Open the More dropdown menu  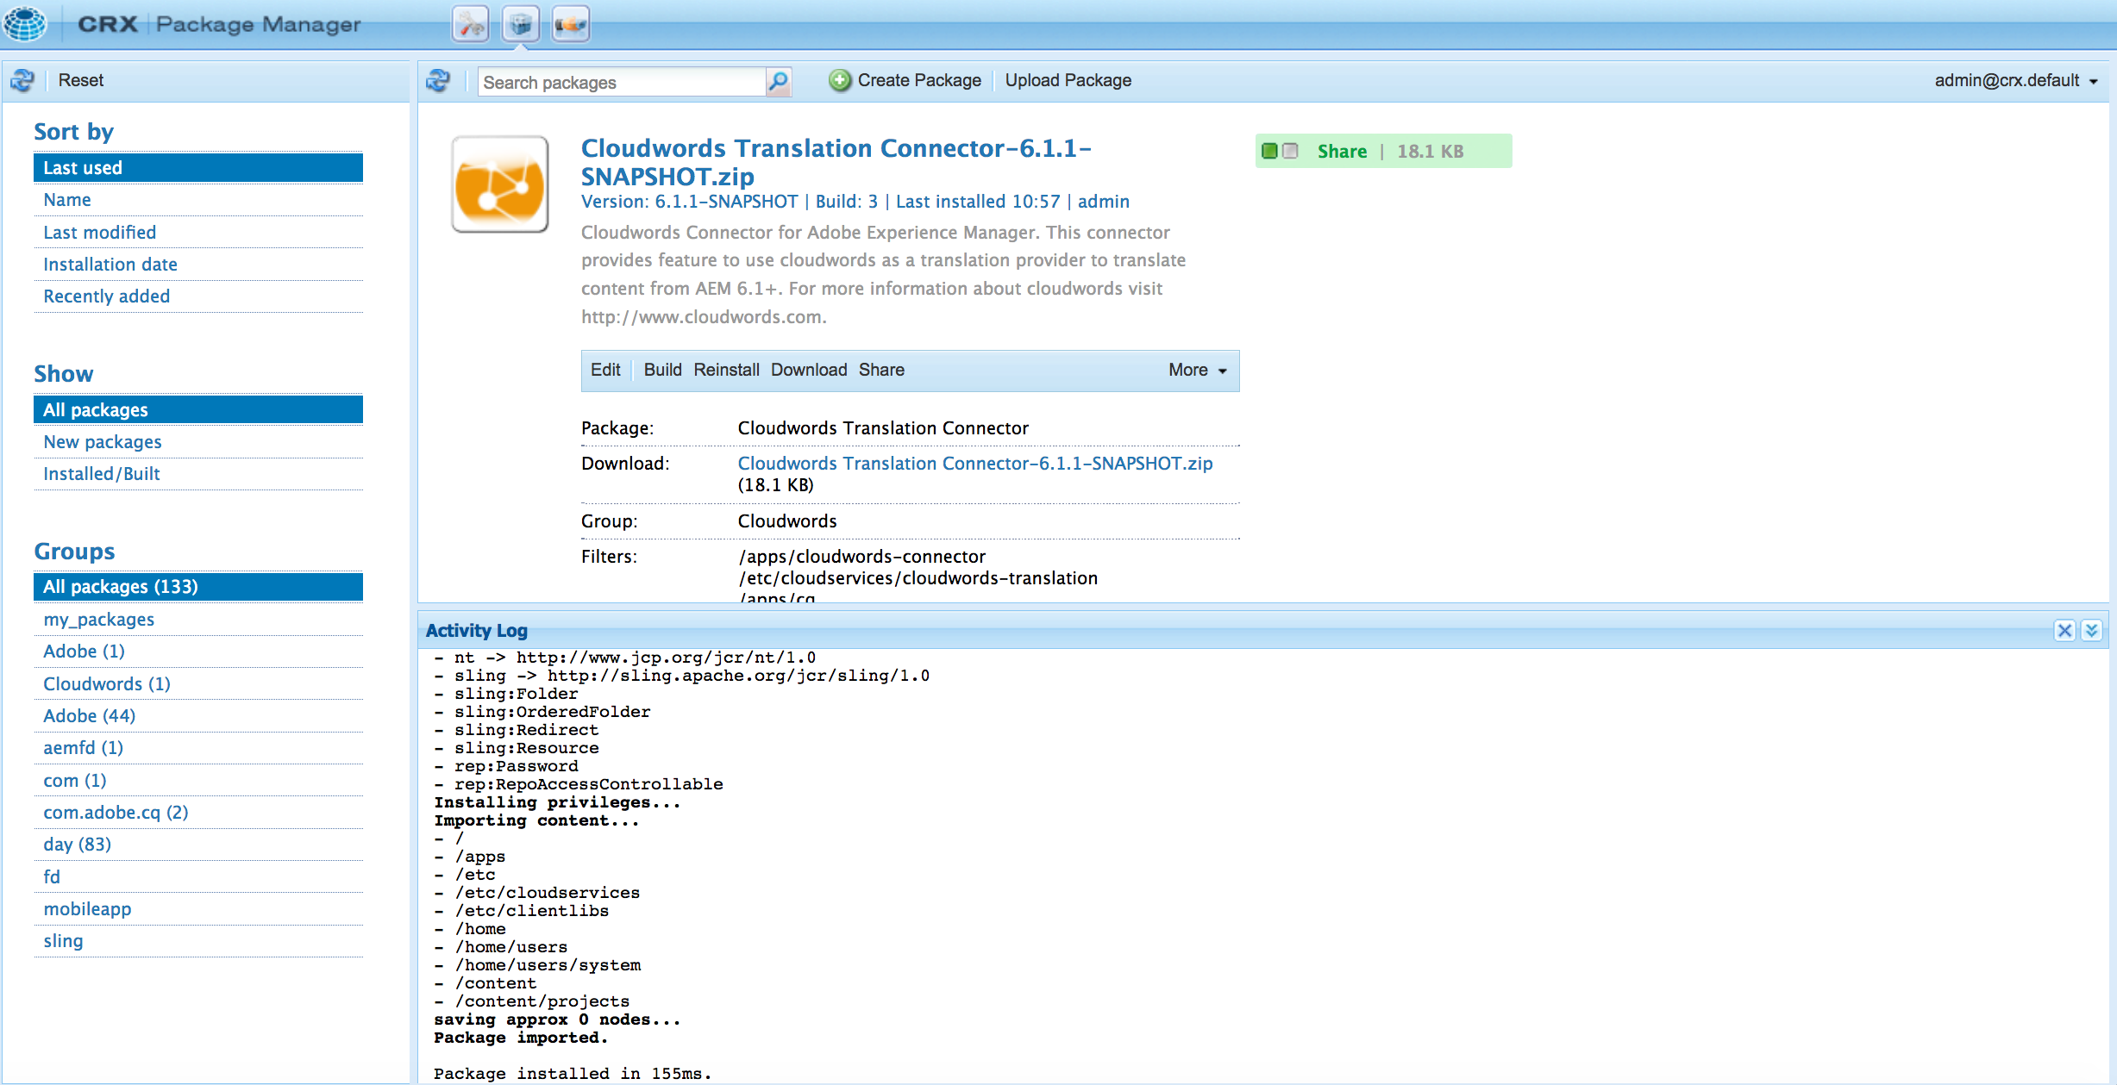click(x=1197, y=370)
